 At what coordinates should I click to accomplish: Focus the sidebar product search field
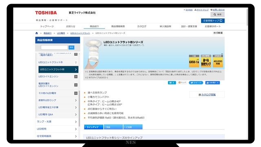[x=54, y=47]
